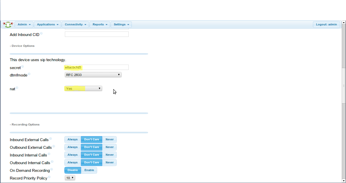Set Outbound Internal Calls recording to Never
Image resolution: width=346 pixels, height=183 pixels.
(109, 162)
